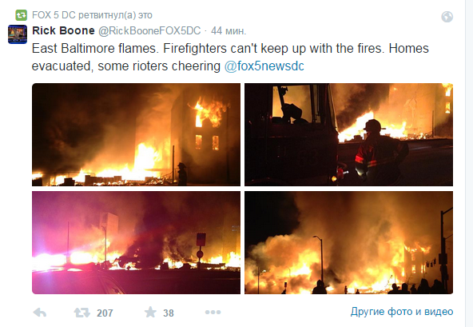The width and height of the screenshot is (473, 327).
Task: Click the 'Другие фото и видео' link
Action: click(x=402, y=312)
